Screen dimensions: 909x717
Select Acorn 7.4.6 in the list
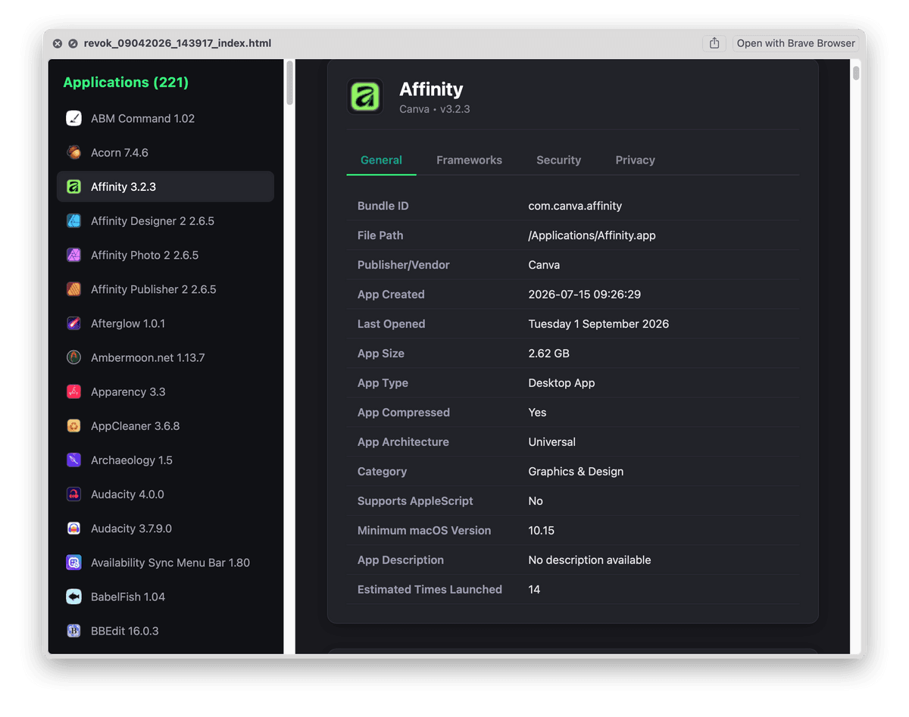click(165, 152)
